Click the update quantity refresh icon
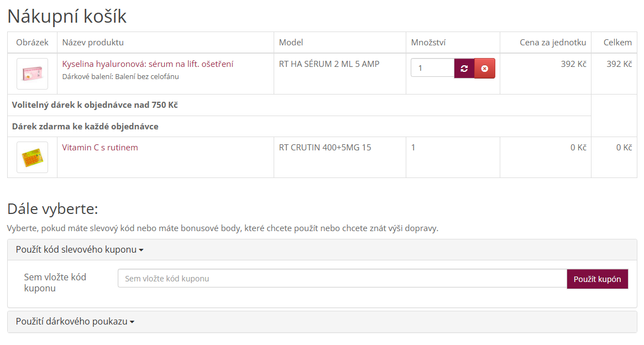Image resolution: width=644 pixels, height=345 pixels. click(464, 69)
